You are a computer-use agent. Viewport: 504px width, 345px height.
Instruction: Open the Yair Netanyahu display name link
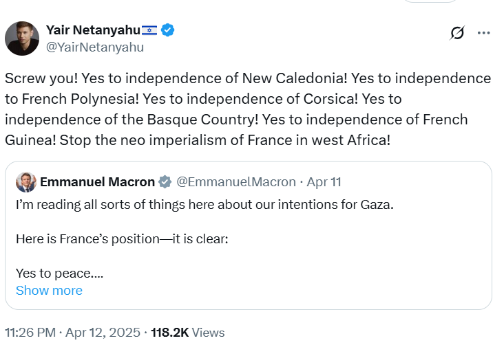pos(92,30)
